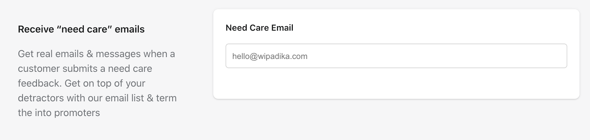
Task: Click the line "the into promoters"
Action: pos(59,113)
